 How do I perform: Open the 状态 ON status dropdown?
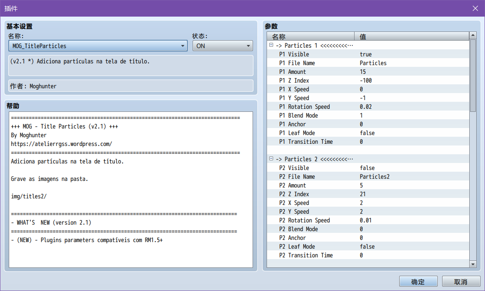(223, 46)
